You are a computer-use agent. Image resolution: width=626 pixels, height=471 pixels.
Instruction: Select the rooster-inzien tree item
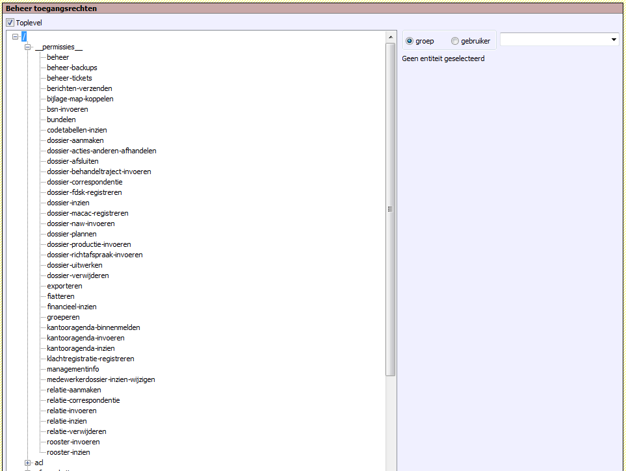pos(68,452)
